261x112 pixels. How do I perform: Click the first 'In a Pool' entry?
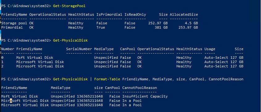click(x=132, y=101)
